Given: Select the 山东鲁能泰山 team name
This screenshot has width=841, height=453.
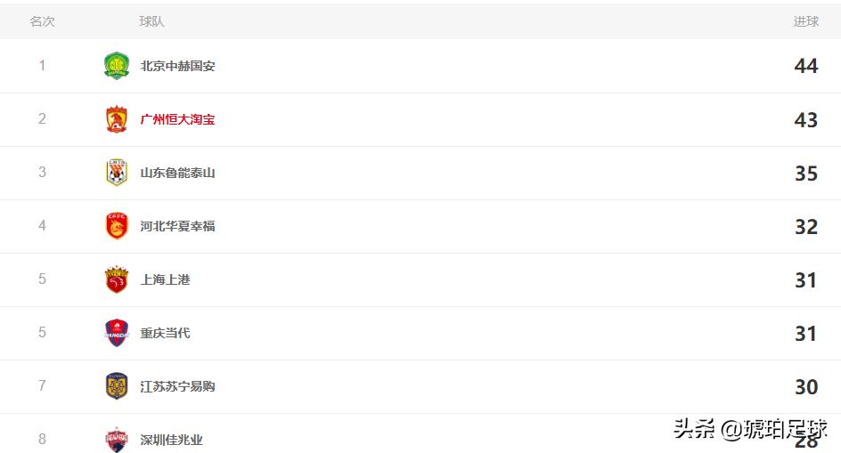Looking at the screenshot, I should pos(177,173).
